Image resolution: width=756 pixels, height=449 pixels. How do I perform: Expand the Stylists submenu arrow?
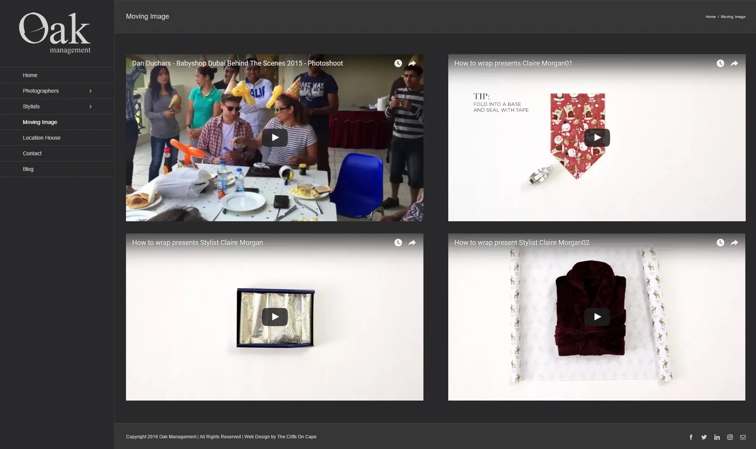pos(90,106)
